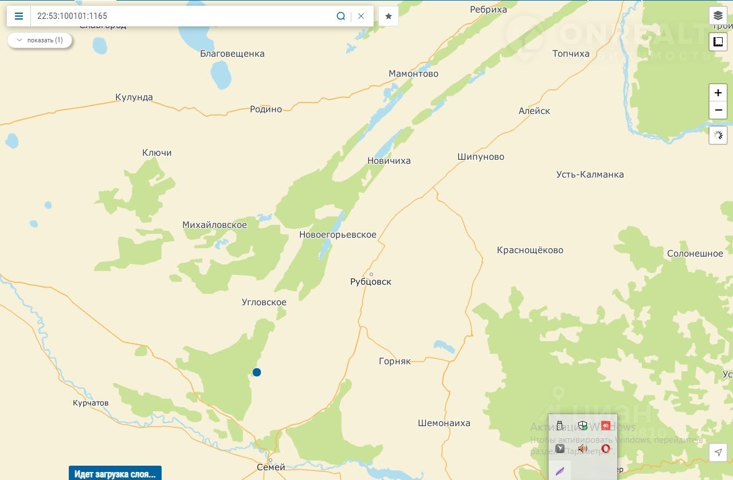Open the measurement ruler tool
Image resolution: width=733 pixels, height=480 pixels.
(718, 41)
